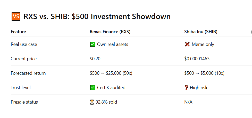Click the Presale status row label
The height and width of the screenshot is (118, 252).
point(24,102)
